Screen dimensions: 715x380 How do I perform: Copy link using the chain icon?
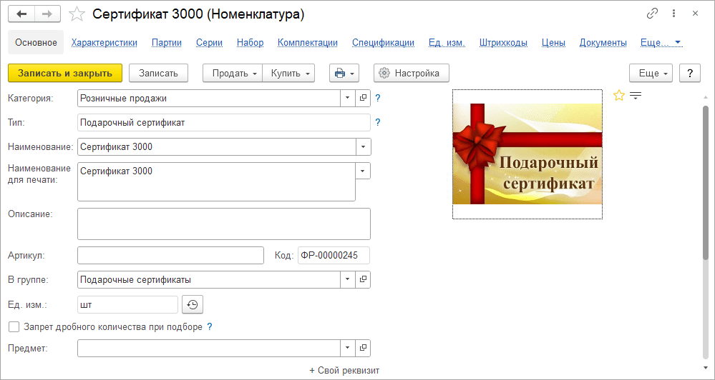click(x=653, y=14)
